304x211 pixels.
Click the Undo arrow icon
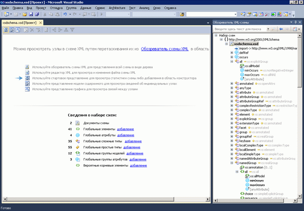(65, 14)
